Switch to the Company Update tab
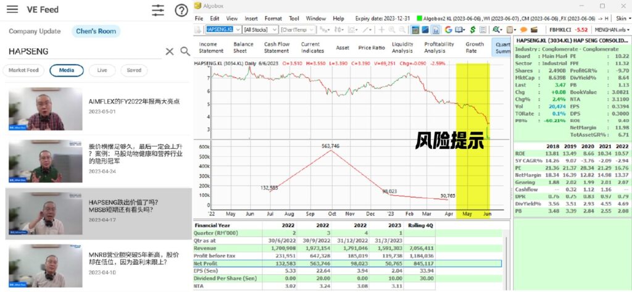 coord(35,31)
